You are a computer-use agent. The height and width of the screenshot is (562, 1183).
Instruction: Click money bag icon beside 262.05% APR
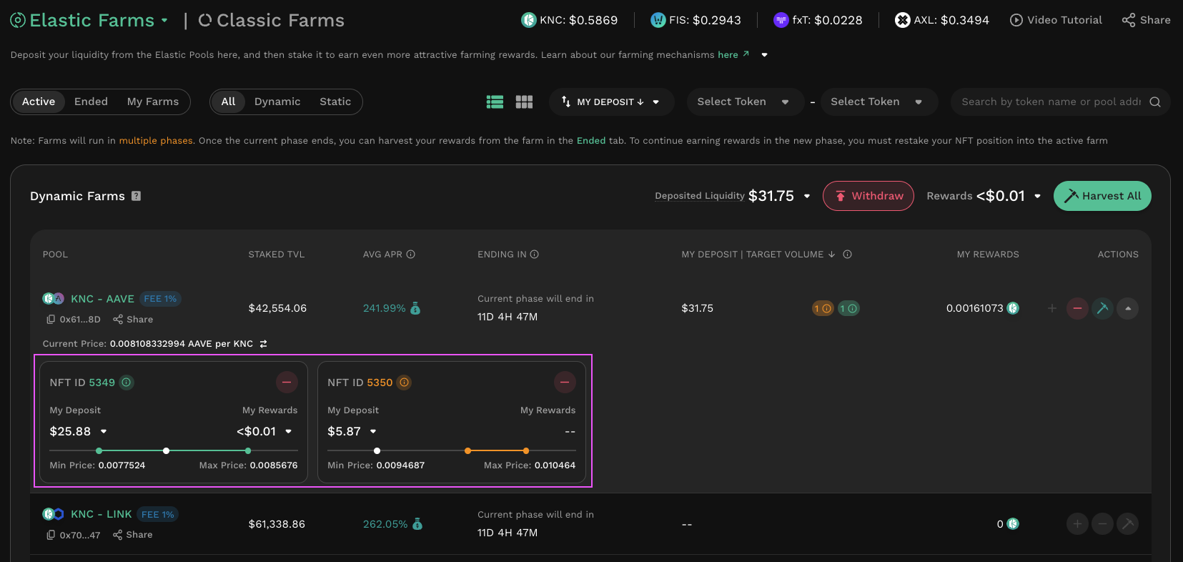(417, 524)
